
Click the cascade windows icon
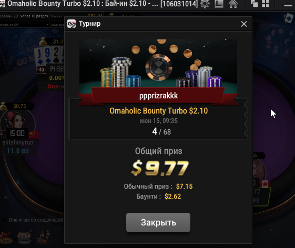(x=254, y=3)
